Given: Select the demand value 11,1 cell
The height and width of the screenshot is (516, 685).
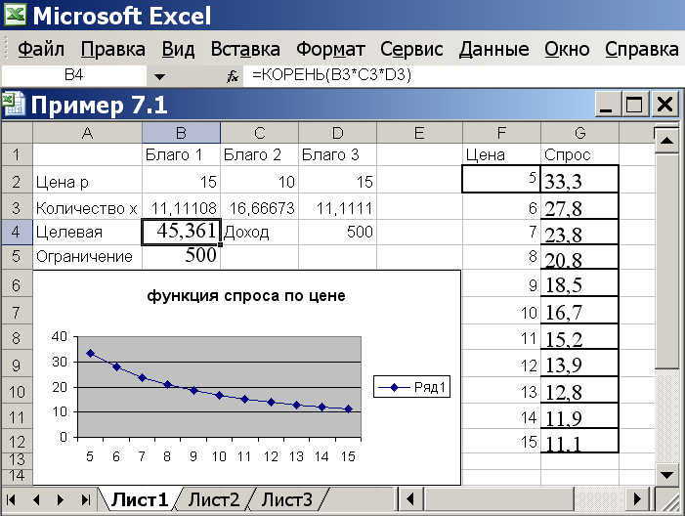Looking at the screenshot, I should [x=579, y=442].
